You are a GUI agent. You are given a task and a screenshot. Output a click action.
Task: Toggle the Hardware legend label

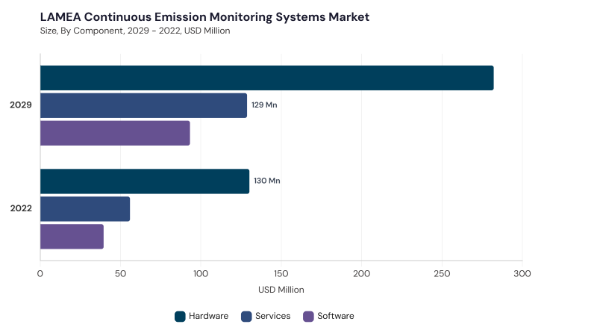[x=208, y=316]
